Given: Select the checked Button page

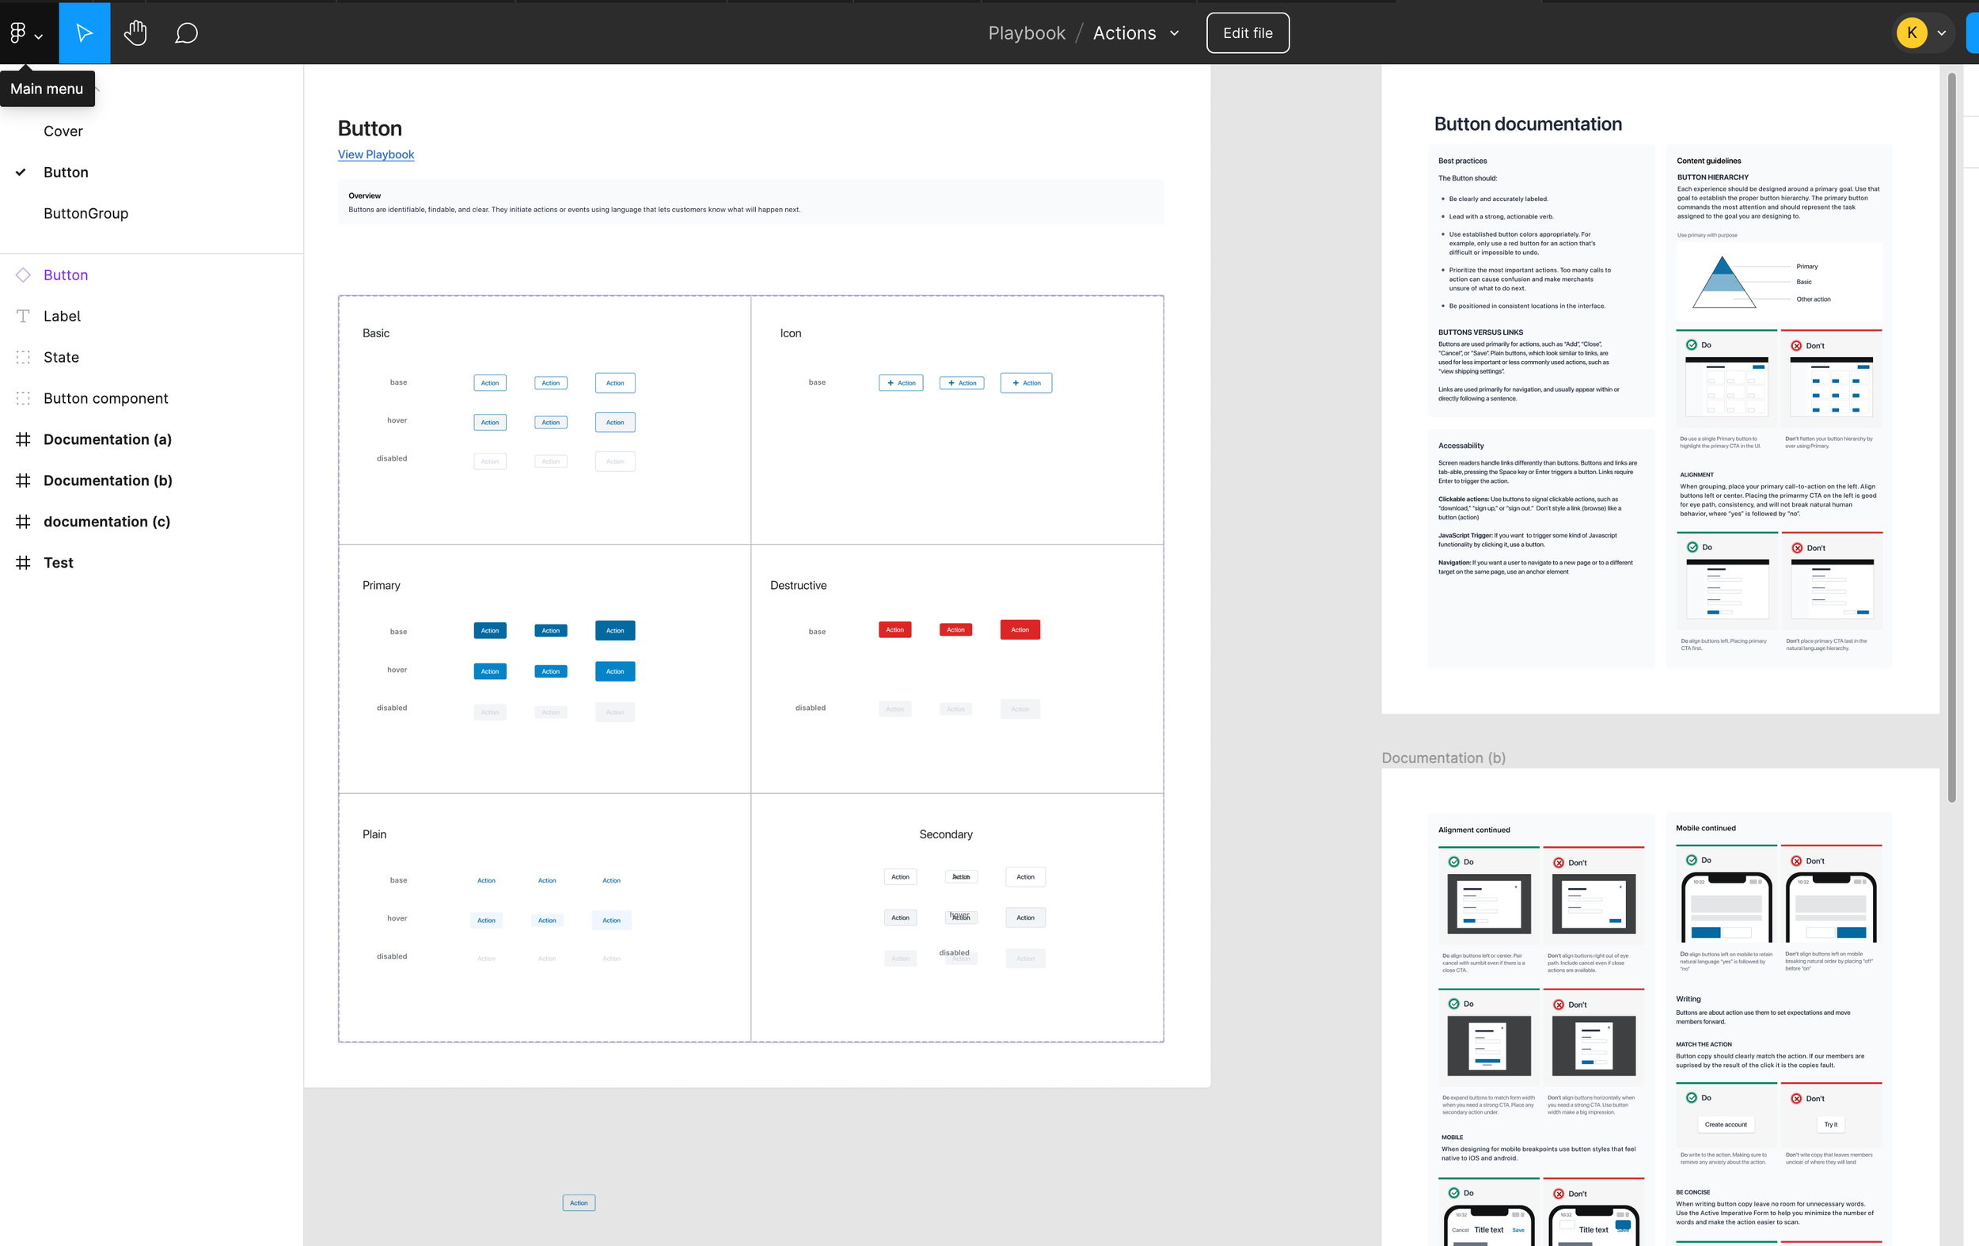Looking at the screenshot, I should [x=66, y=172].
